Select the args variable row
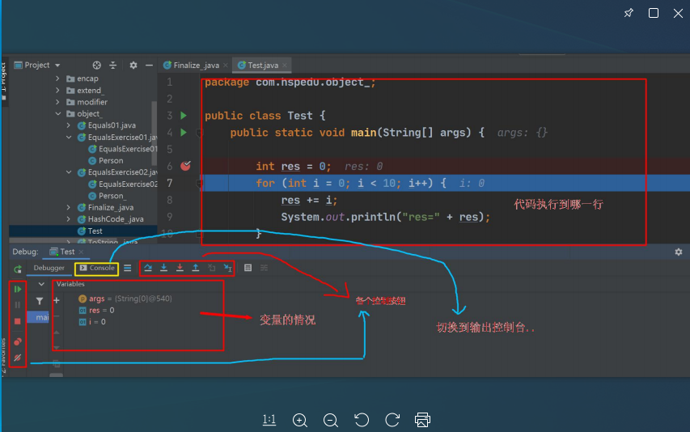 point(125,299)
